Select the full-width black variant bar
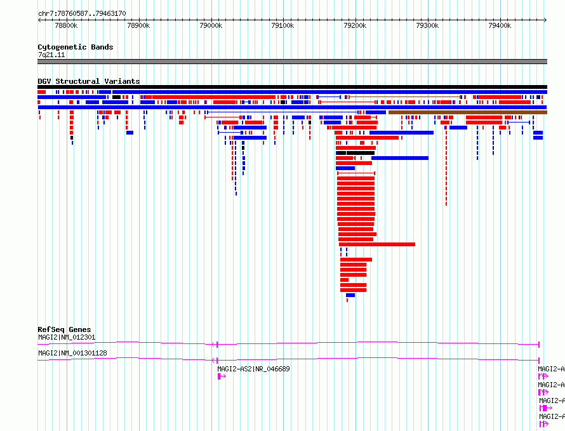 pos(292,87)
